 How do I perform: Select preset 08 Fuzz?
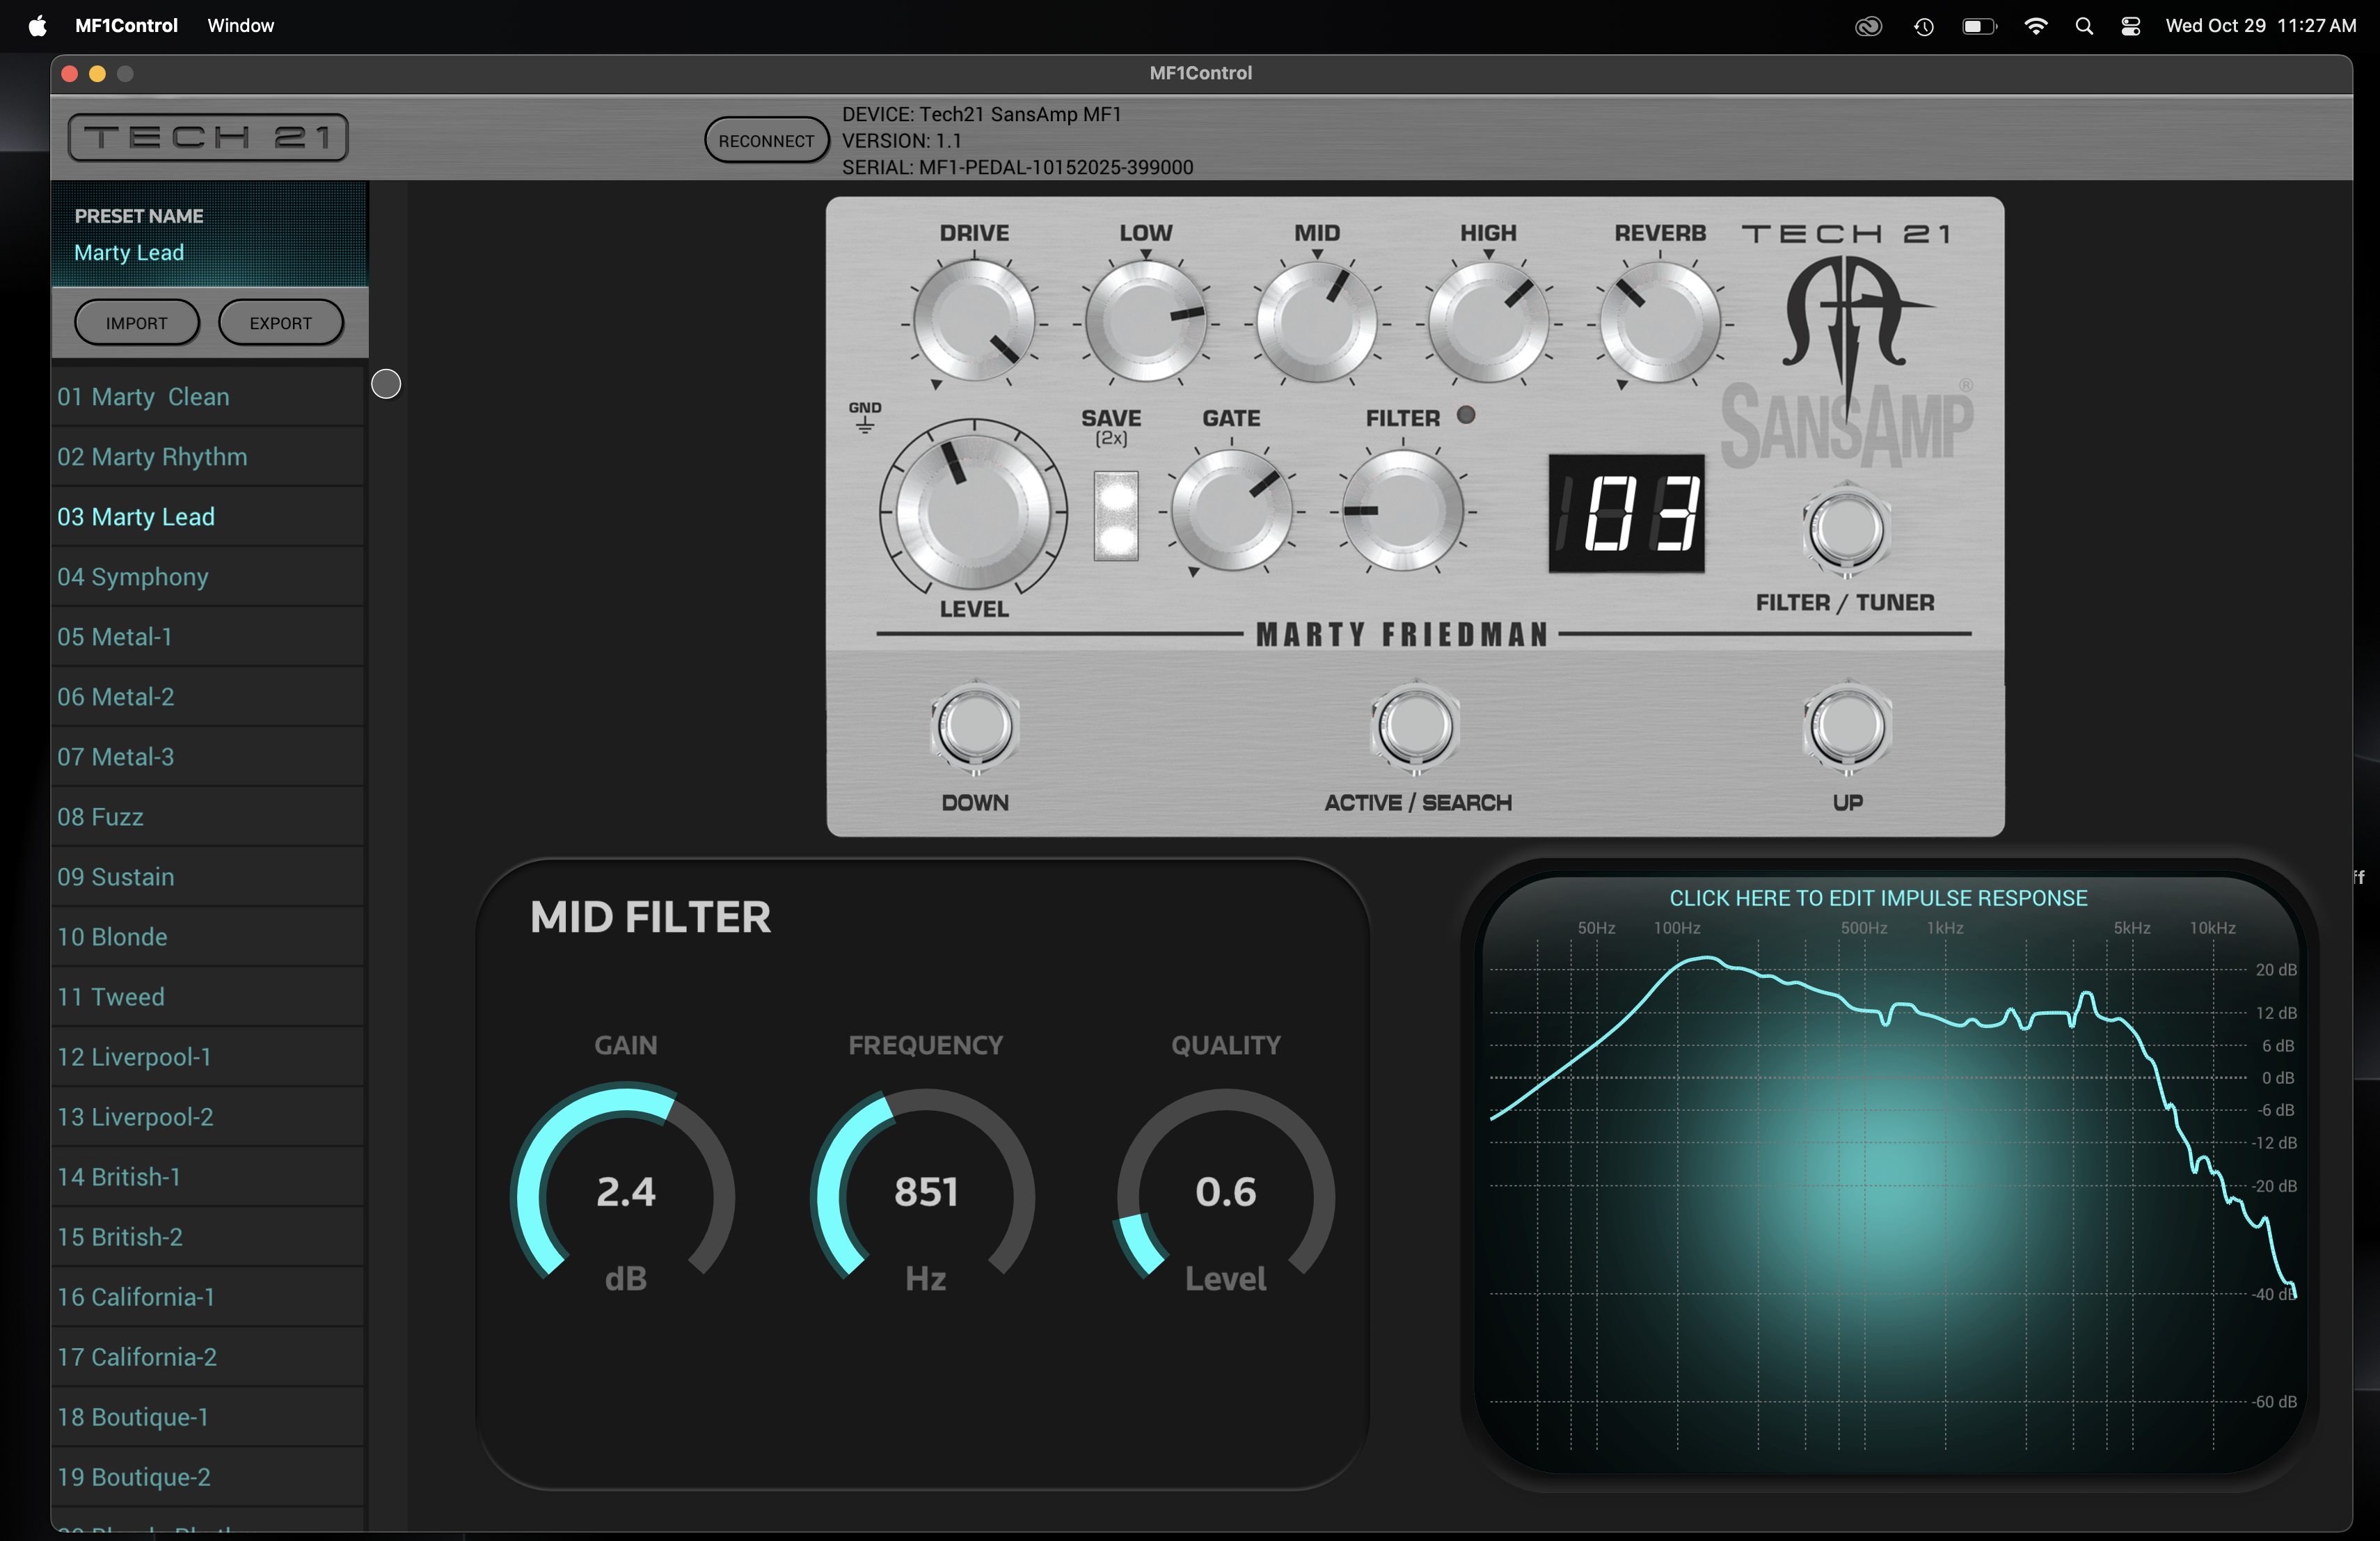coord(100,817)
